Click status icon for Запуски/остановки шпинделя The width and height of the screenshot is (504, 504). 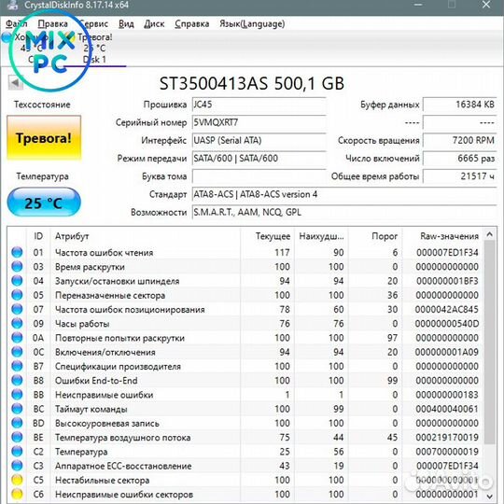point(17,281)
